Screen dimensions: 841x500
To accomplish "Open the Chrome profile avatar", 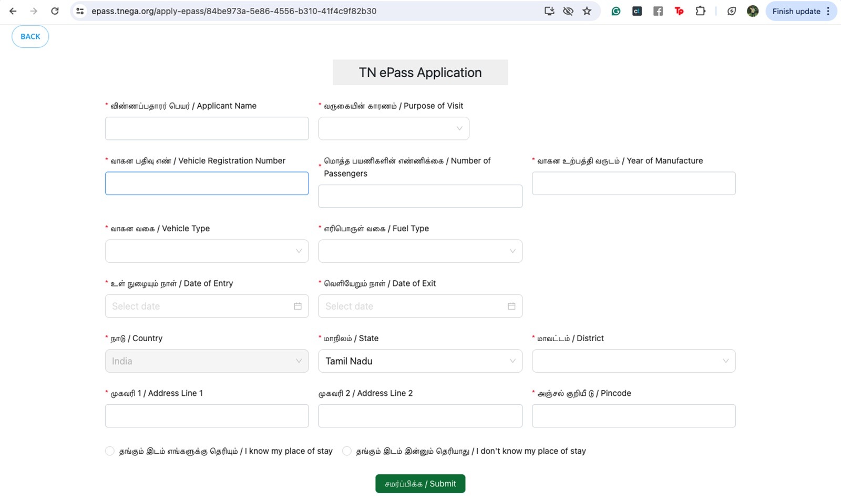I will coord(753,11).
